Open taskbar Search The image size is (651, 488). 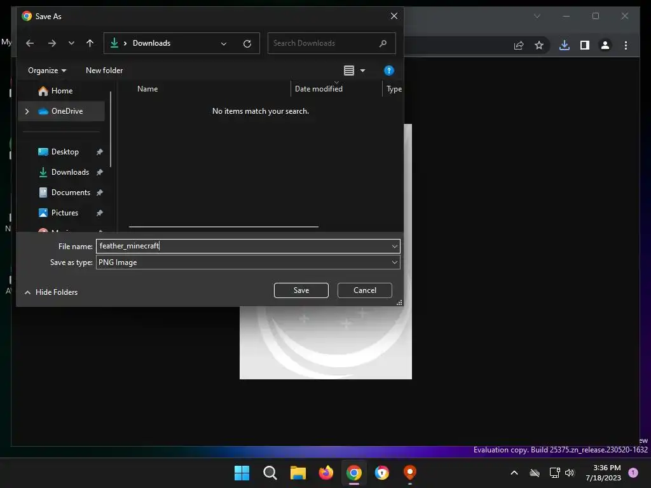270,473
